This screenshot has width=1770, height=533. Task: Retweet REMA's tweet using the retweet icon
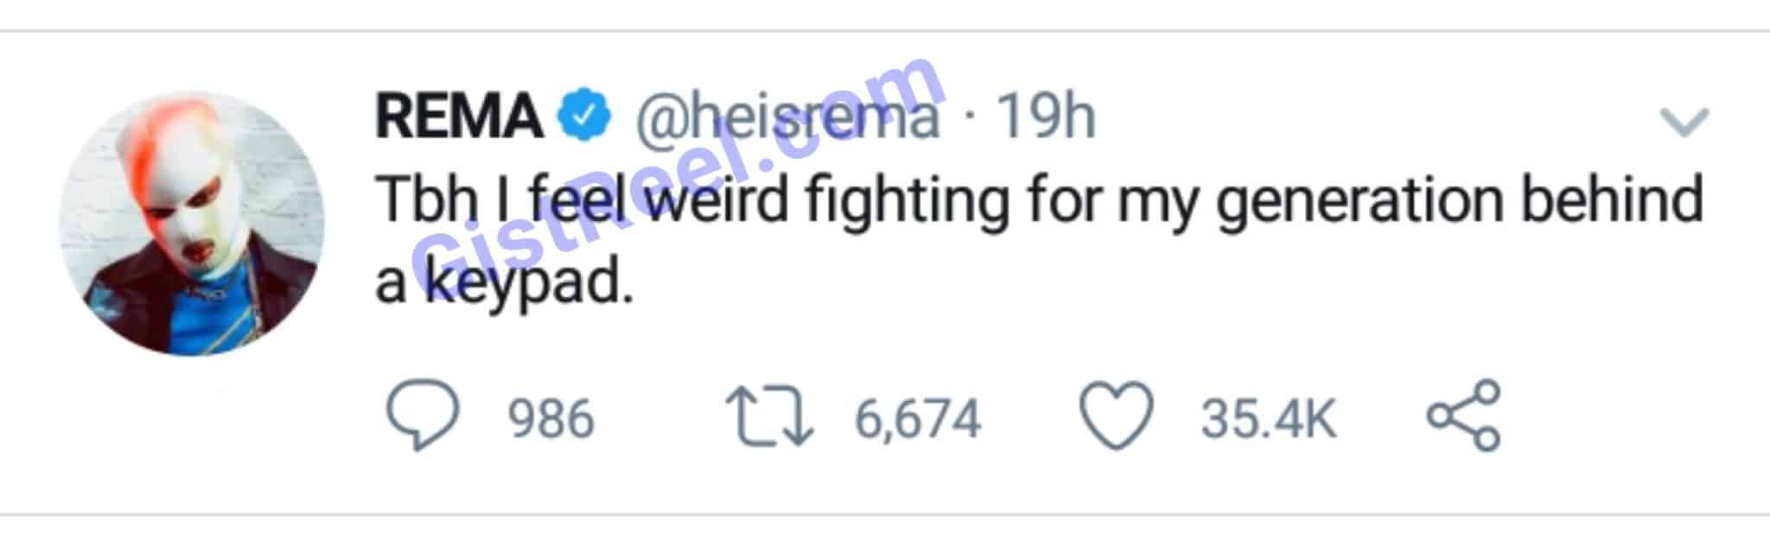point(768,417)
